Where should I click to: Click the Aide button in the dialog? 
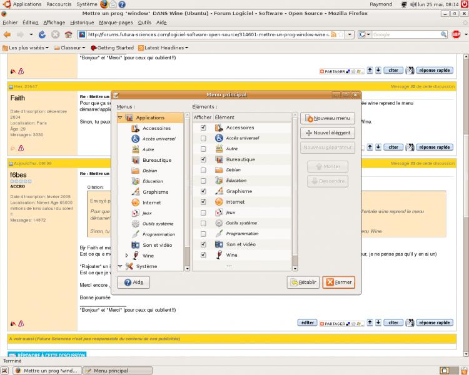(133, 282)
